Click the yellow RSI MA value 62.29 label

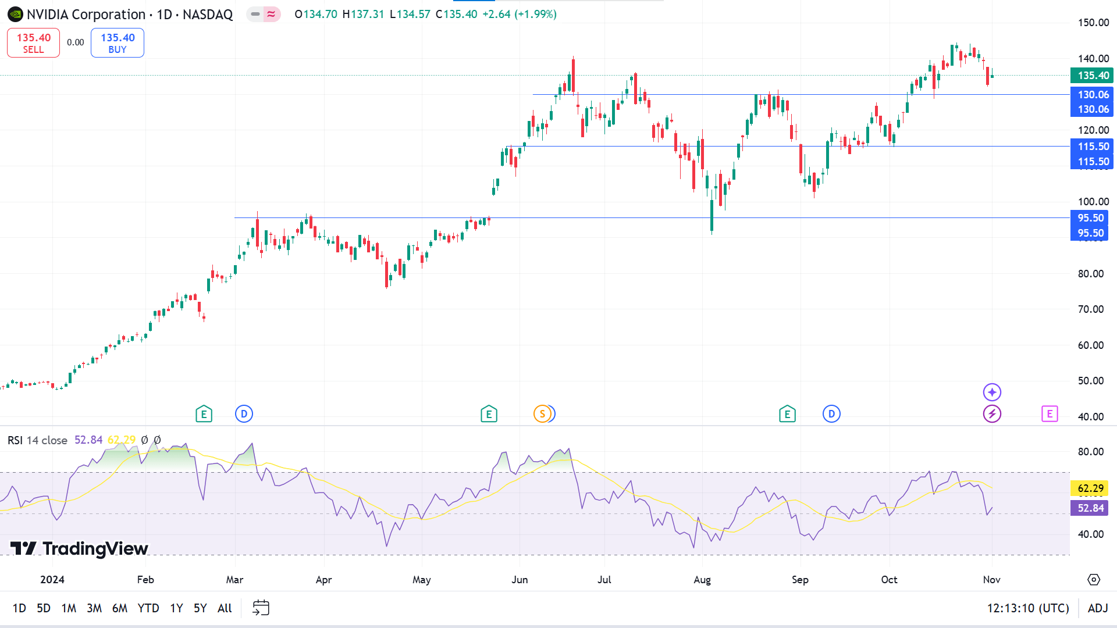[x=1090, y=488]
